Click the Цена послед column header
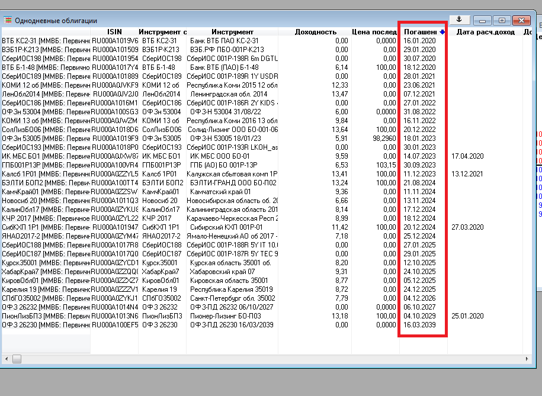The height and width of the screenshot is (396, 542). (375, 32)
